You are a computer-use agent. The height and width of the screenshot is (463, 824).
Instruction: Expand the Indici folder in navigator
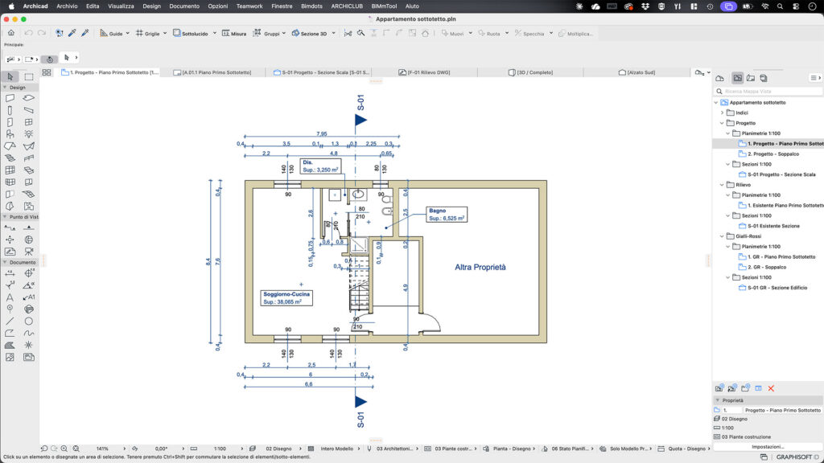(722, 113)
